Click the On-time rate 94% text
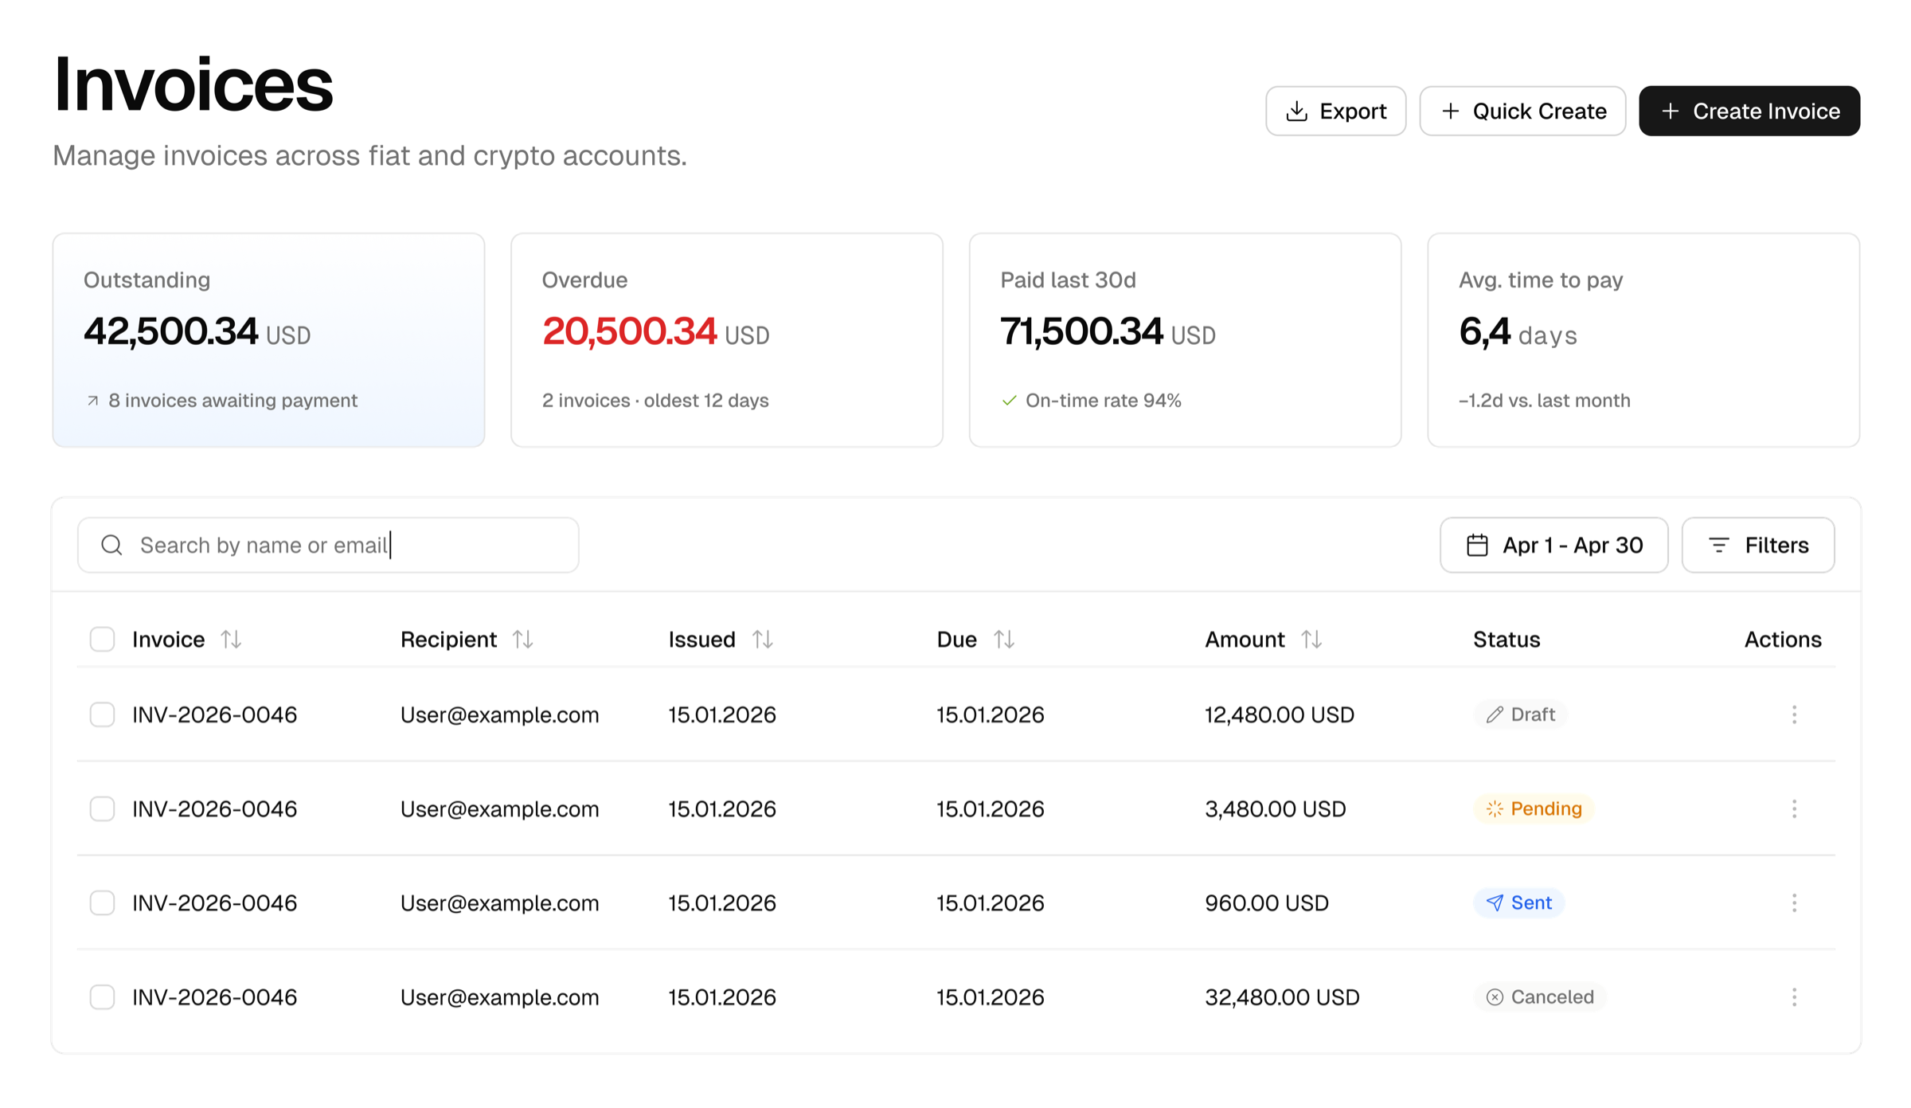The height and width of the screenshot is (1108, 1911). tap(1103, 401)
